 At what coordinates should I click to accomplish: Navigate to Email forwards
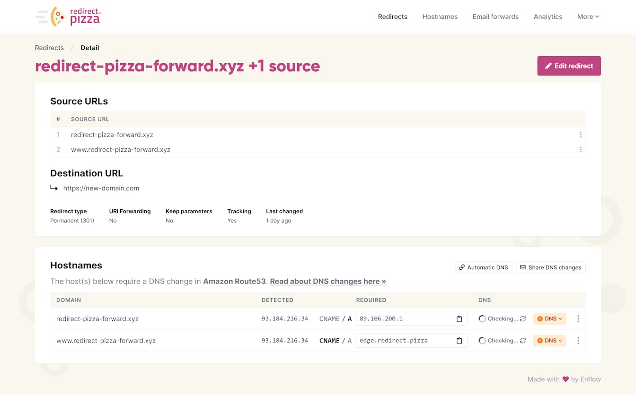(495, 17)
